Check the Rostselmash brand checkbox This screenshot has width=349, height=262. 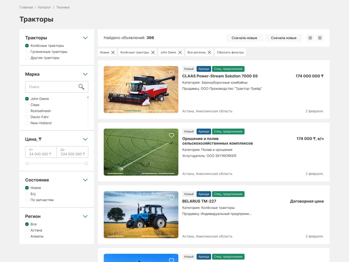pyautogui.click(x=27, y=111)
